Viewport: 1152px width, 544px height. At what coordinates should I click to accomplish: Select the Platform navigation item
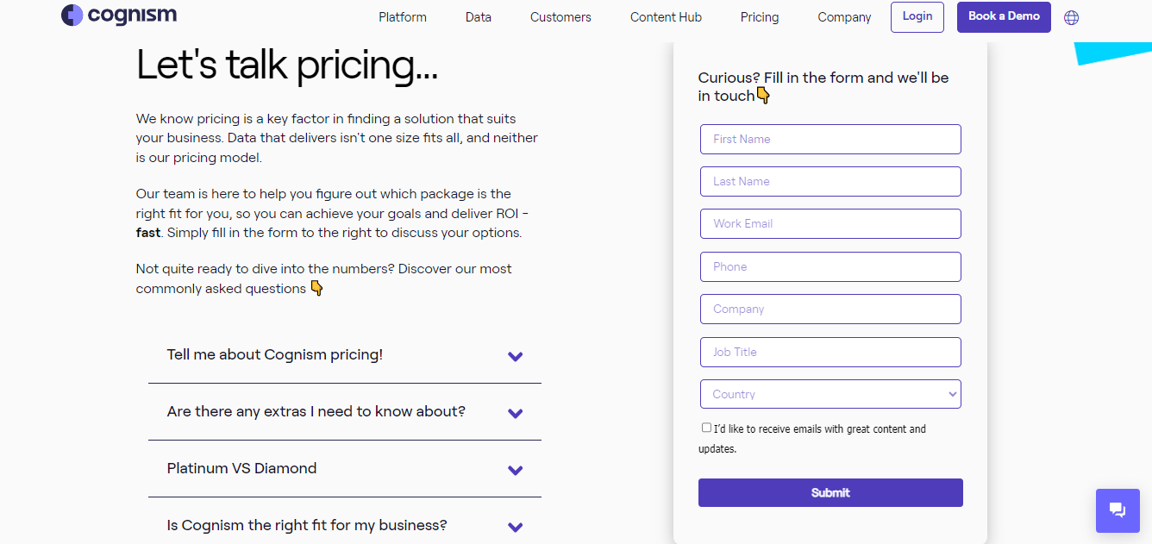pos(402,16)
